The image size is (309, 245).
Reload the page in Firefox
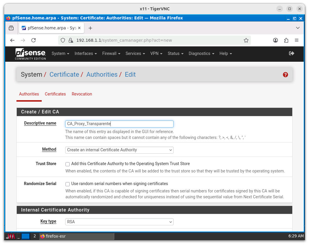[33, 40]
